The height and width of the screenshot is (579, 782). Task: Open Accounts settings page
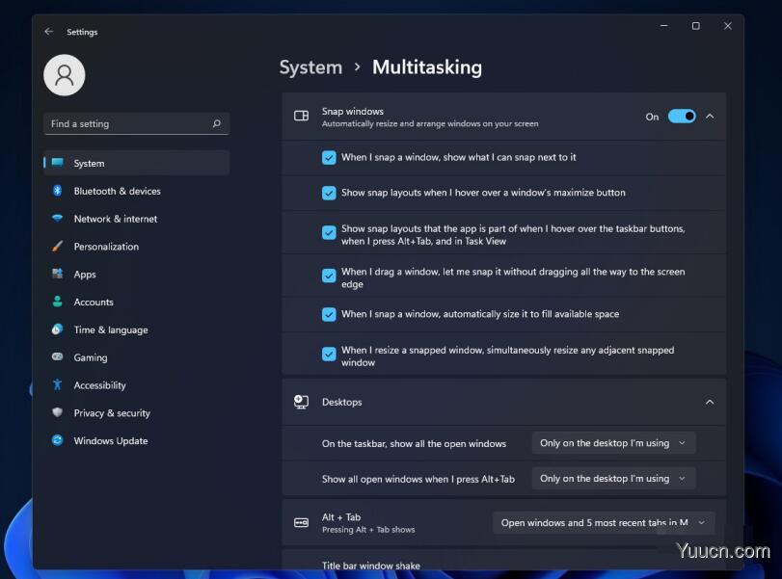click(x=137, y=302)
